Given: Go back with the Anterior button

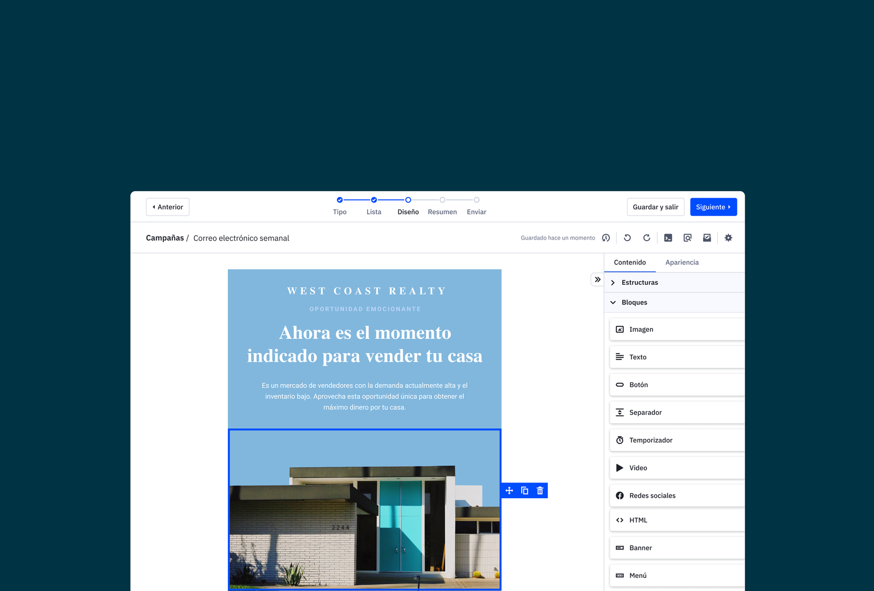Looking at the screenshot, I should 168,207.
